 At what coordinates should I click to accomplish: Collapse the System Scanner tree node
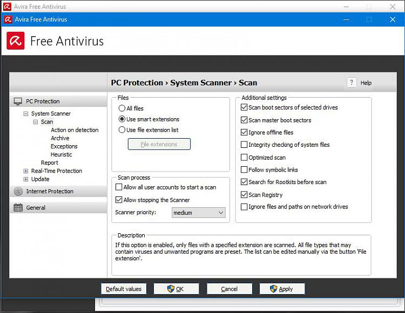25,113
